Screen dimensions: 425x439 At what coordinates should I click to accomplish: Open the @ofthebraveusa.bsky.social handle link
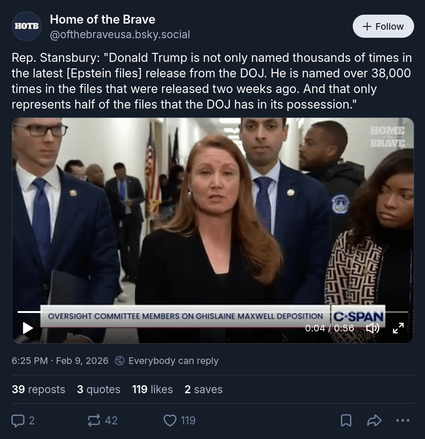120,34
